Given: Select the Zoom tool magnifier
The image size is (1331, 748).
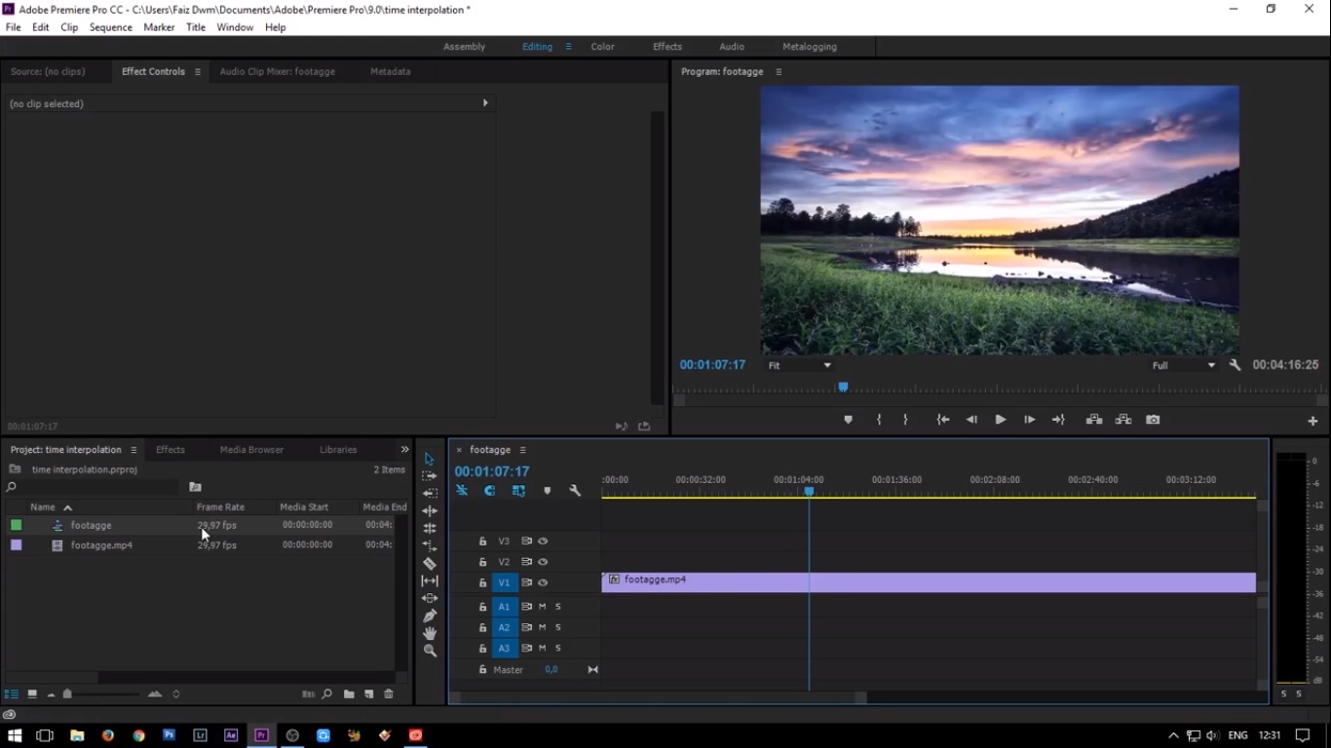Looking at the screenshot, I should [x=430, y=651].
